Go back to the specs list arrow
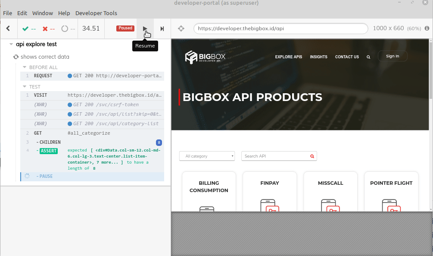This screenshot has height=256, width=433. [x=8, y=28]
